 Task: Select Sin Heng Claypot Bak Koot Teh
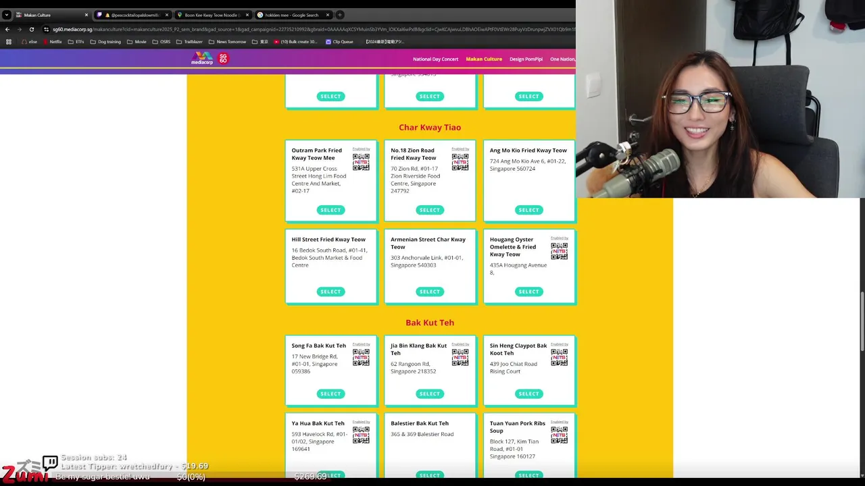pyautogui.click(x=528, y=394)
